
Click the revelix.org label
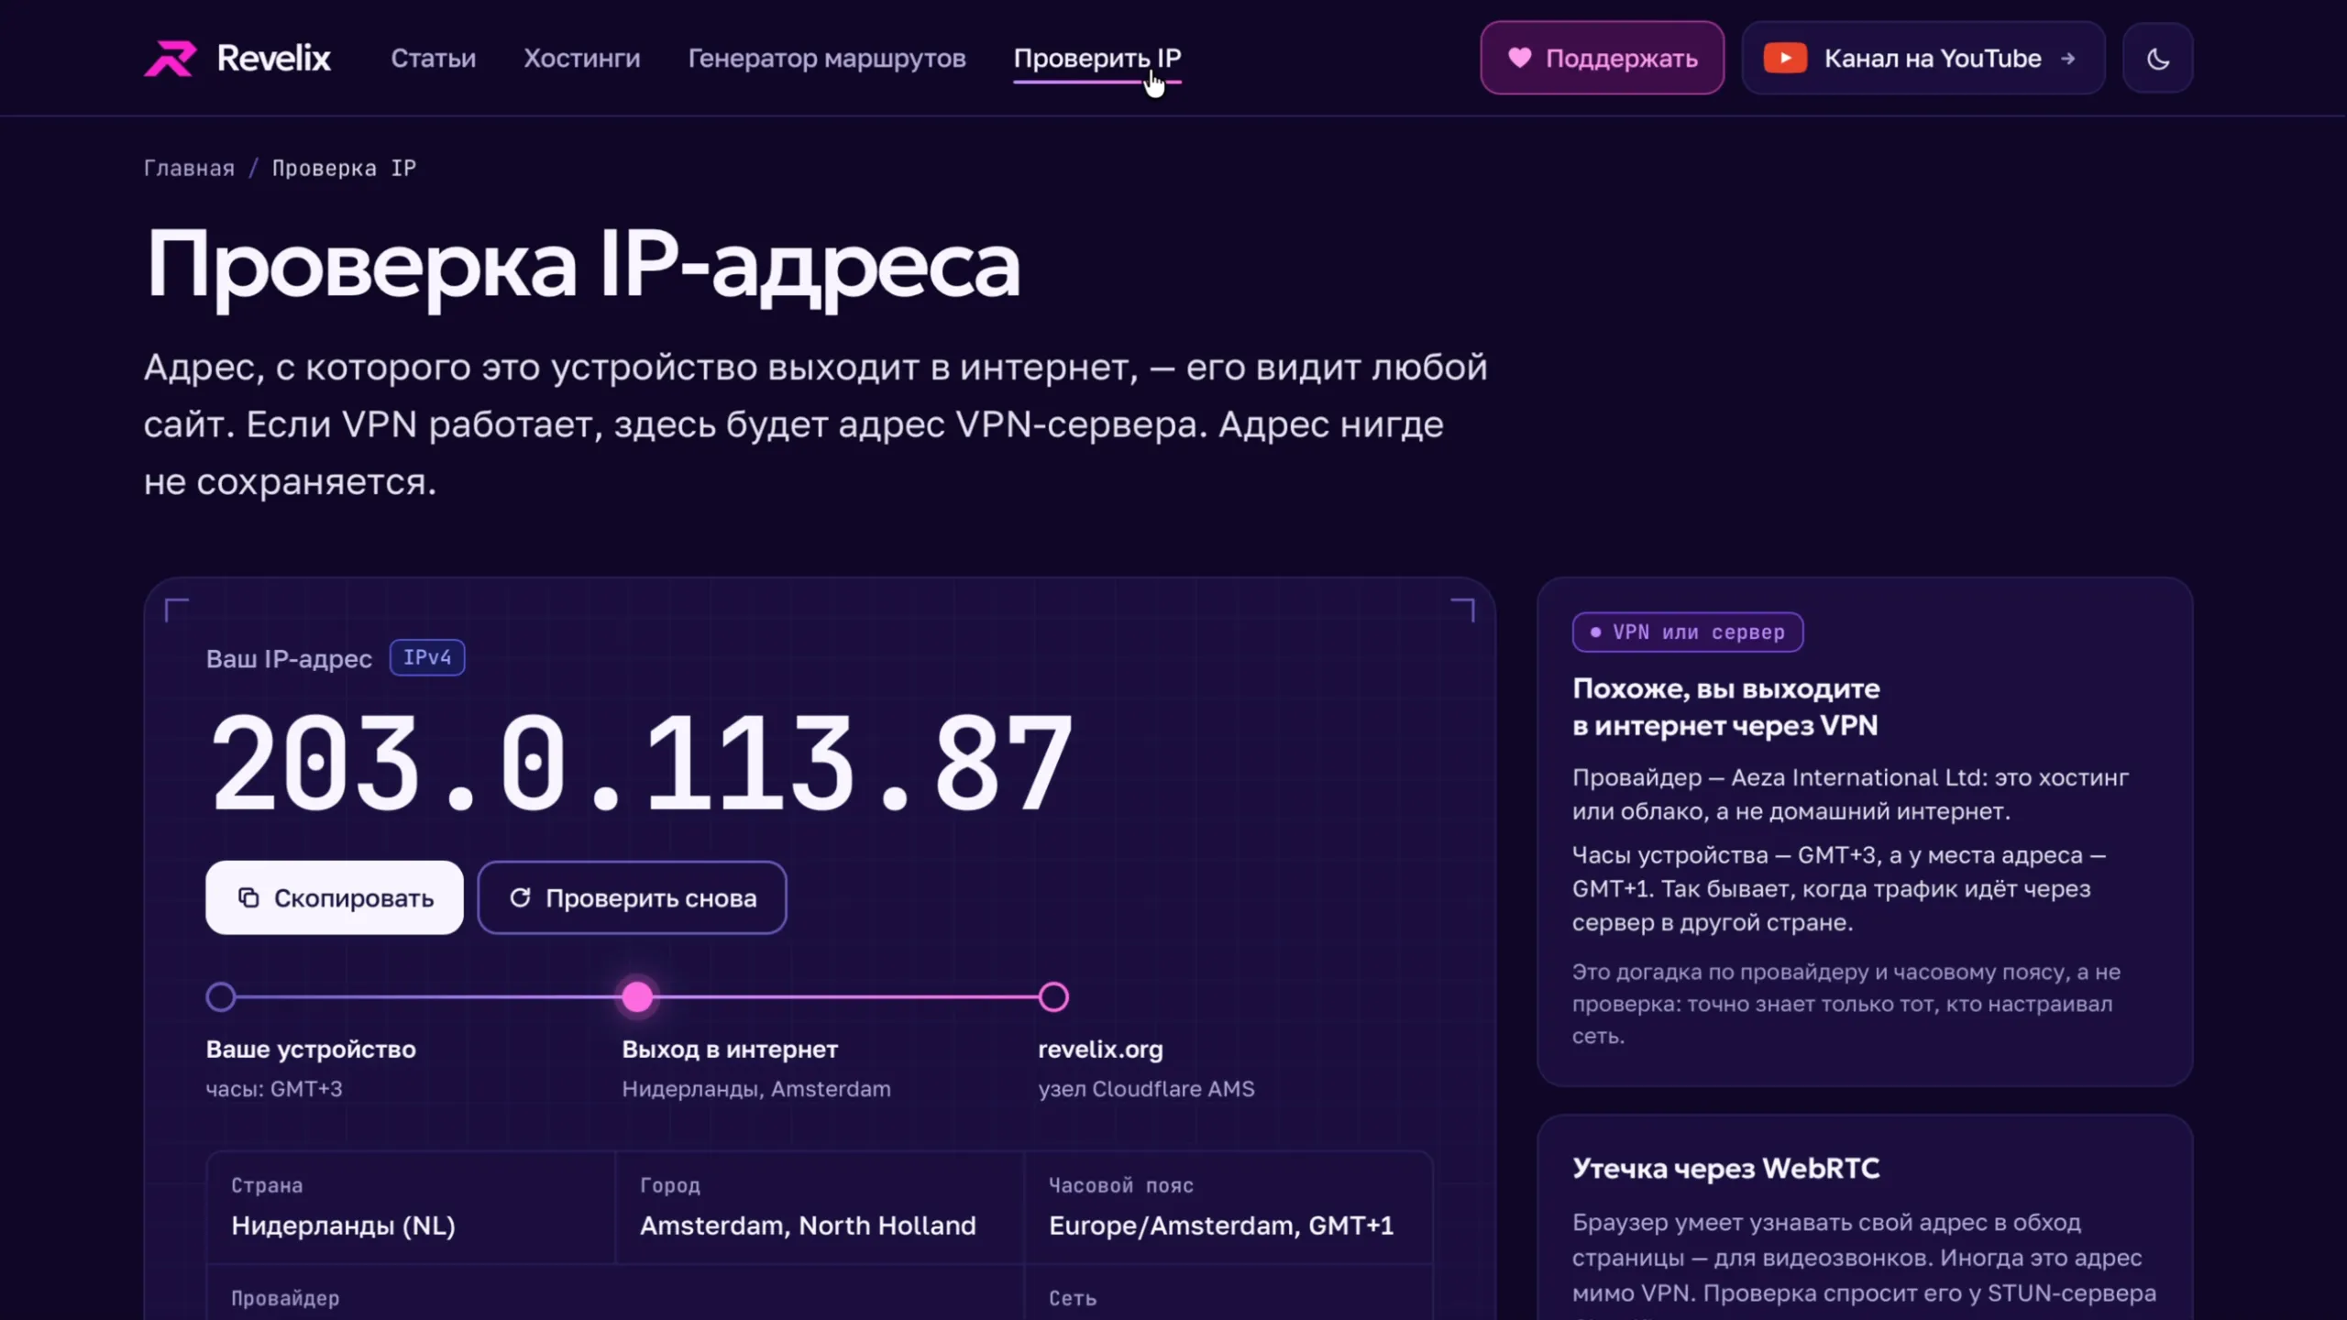coord(1099,1049)
